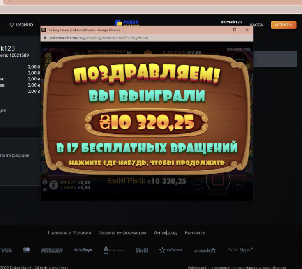Maximize the Dog House popup window
This screenshot has width=302, height=269.
coord(235,30)
